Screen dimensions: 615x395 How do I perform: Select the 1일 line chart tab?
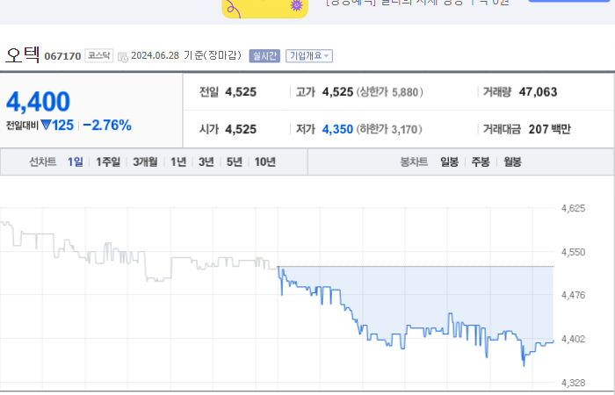click(x=76, y=162)
